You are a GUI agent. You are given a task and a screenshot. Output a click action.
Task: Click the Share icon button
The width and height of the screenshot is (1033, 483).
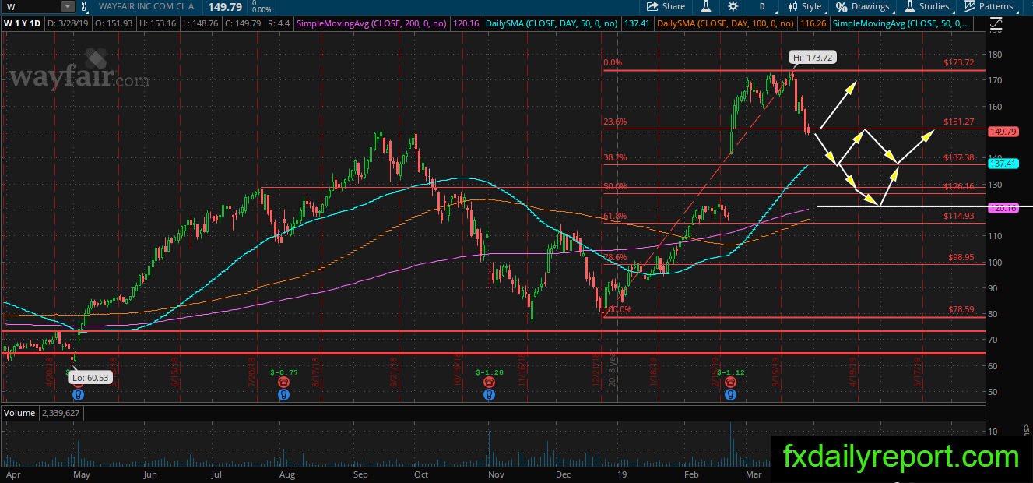(x=666, y=6)
